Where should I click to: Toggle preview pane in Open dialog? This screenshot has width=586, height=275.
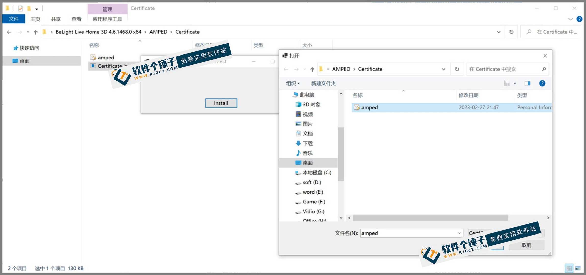click(x=527, y=83)
